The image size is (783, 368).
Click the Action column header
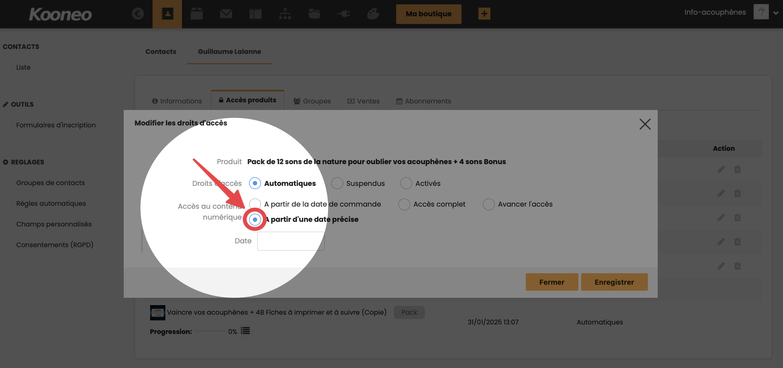coord(724,148)
